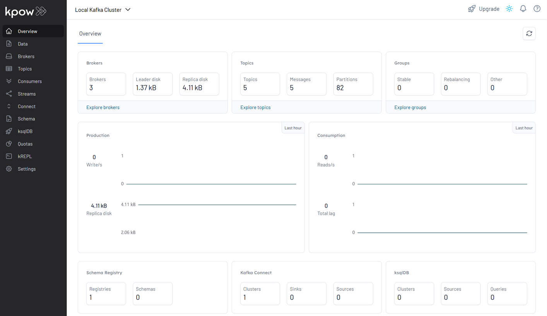Image resolution: width=547 pixels, height=316 pixels.
Task: Follow the Explore groups link
Action: [410, 107]
